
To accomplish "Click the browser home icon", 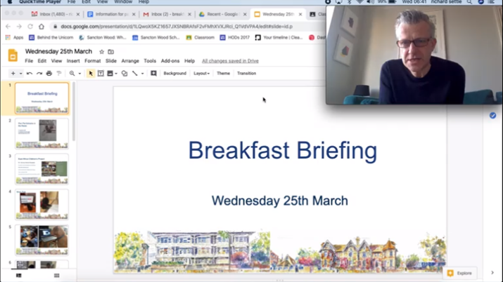I will point(42,27).
